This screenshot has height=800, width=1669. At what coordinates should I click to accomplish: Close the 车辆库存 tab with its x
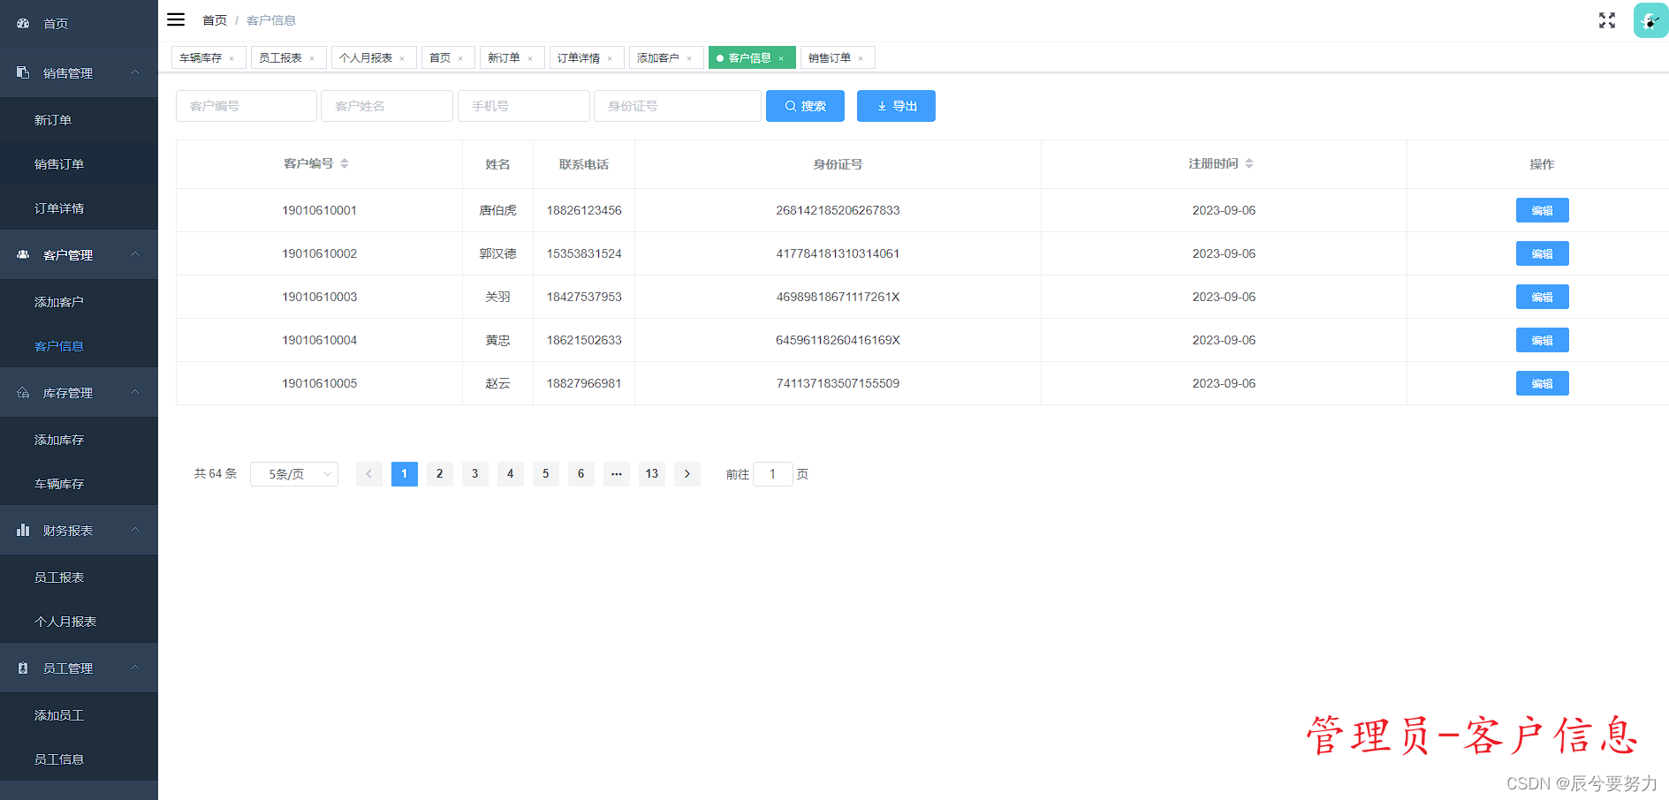point(234,57)
